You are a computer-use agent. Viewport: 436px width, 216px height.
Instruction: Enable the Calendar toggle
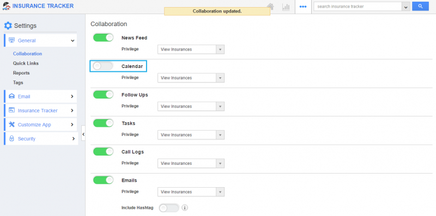pos(103,66)
